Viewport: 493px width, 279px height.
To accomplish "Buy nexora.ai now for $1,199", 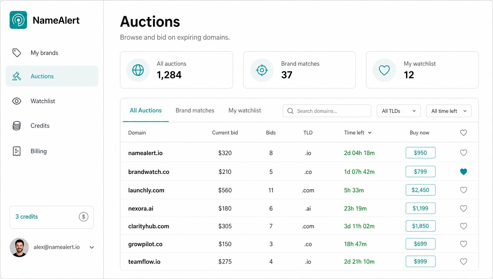I will (x=420, y=208).
